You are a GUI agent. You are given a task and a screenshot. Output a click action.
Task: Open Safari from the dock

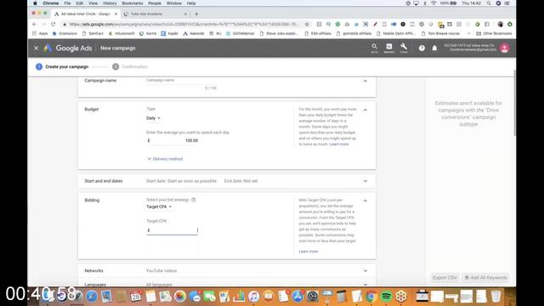(92, 297)
